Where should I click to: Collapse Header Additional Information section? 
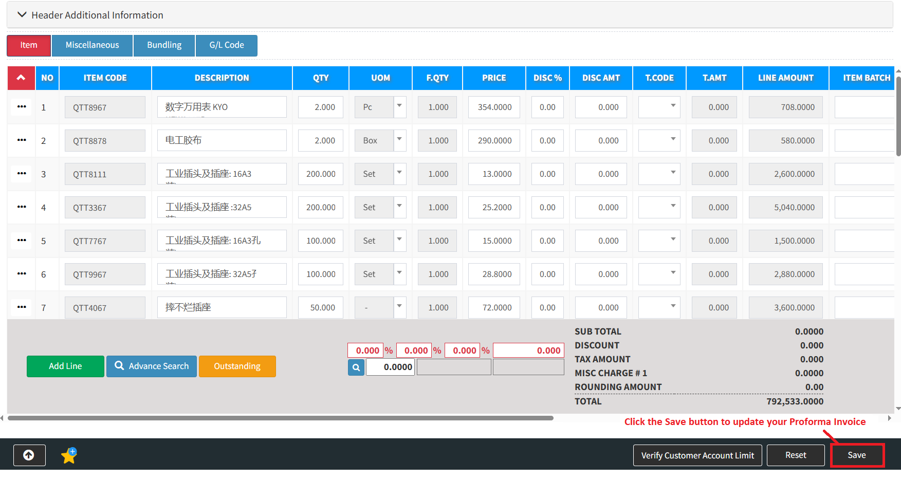pos(22,15)
